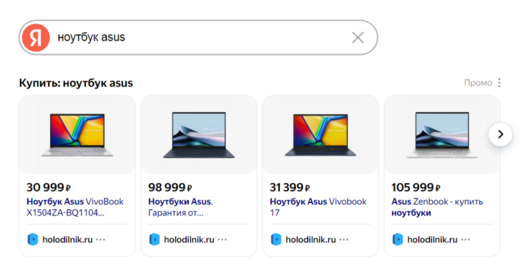Clear the search query with X icon
520x276 pixels.
(x=358, y=38)
